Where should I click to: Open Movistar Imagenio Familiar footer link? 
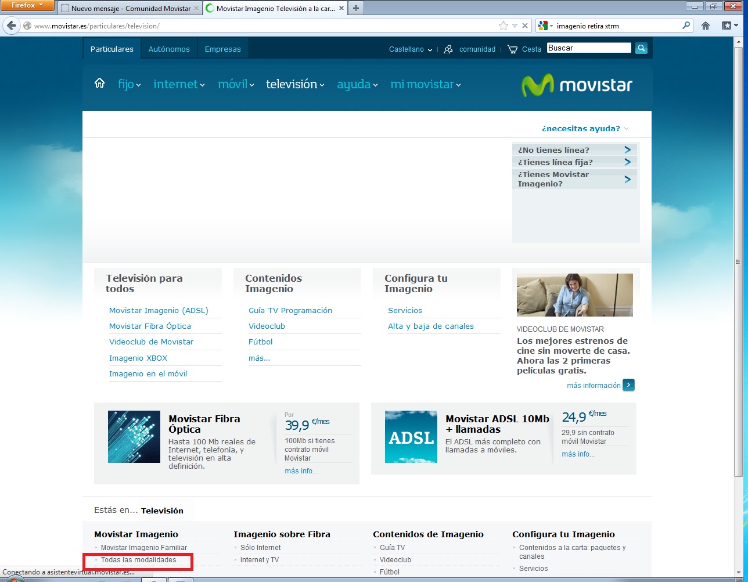pos(144,548)
